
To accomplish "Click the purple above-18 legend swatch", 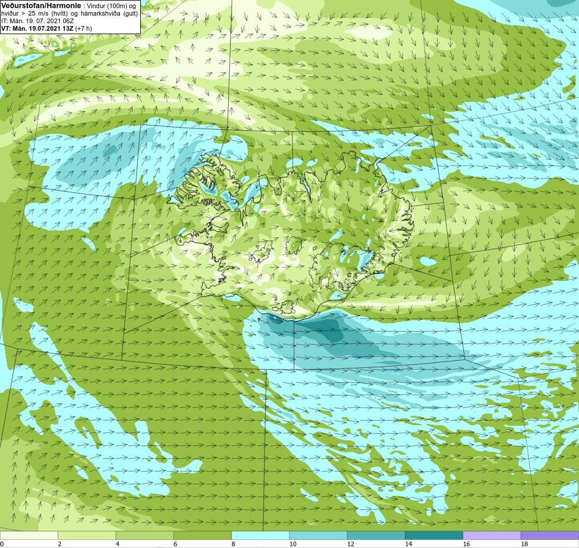I will coord(550,535).
